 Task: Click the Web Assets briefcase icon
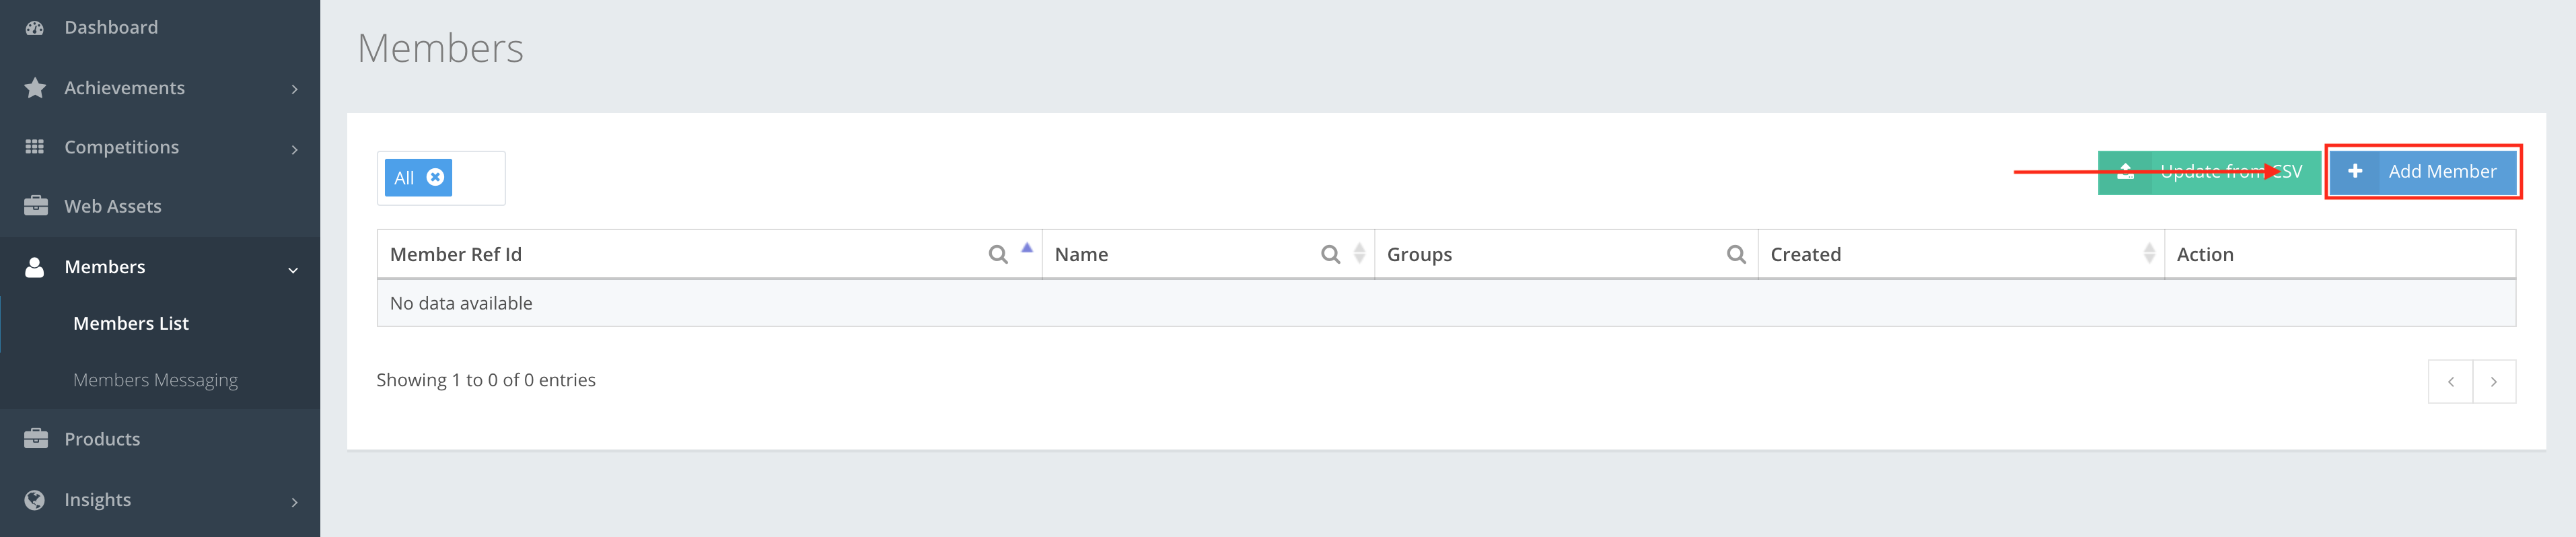36,205
